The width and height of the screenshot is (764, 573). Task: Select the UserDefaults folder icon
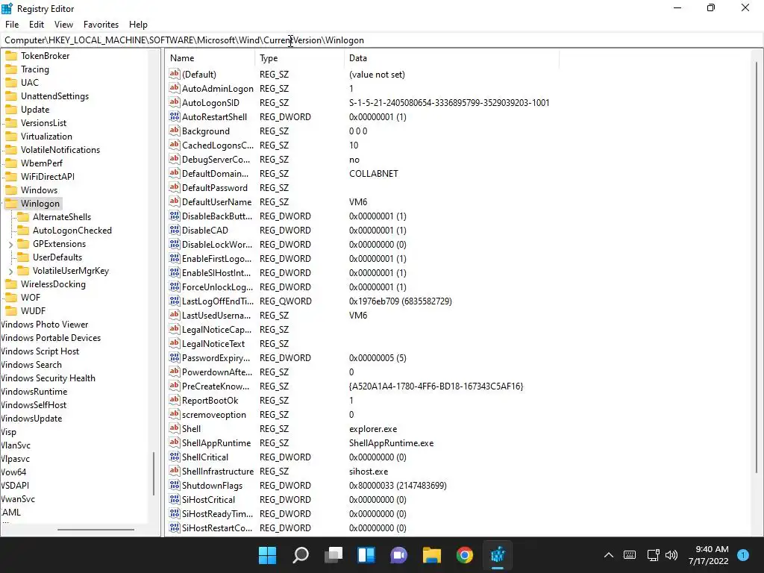tap(23, 257)
